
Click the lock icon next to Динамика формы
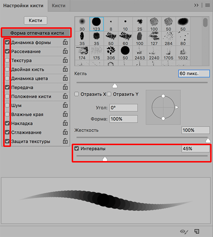pos(65,43)
